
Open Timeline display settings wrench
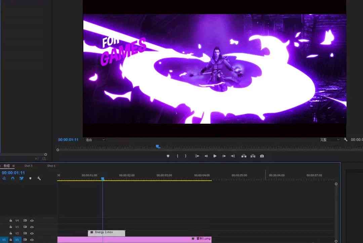[39, 178]
